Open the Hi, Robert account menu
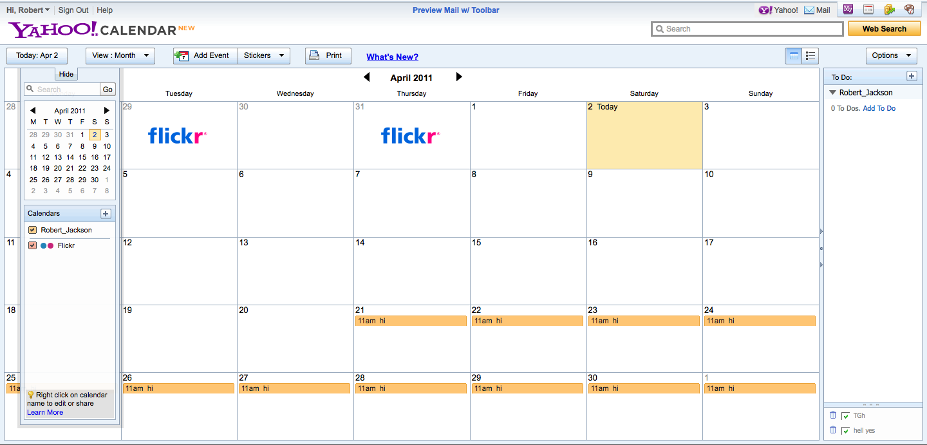Image resolution: width=927 pixels, height=445 pixels. coord(28,10)
